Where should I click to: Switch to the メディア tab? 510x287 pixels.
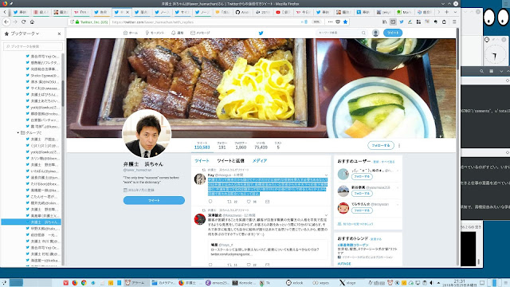(260, 161)
